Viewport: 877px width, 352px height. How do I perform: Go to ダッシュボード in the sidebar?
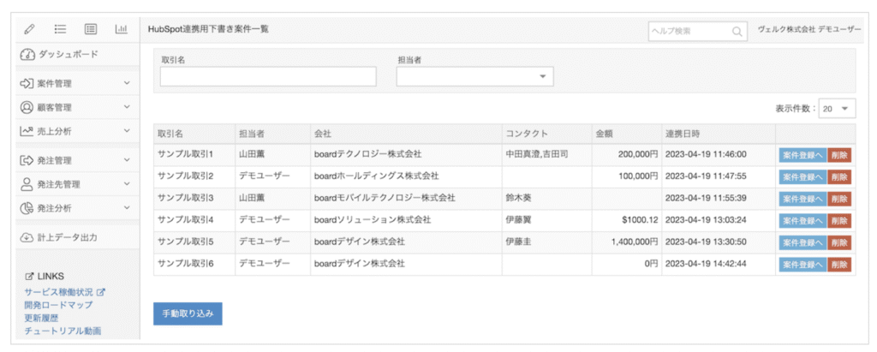tap(71, 54)
